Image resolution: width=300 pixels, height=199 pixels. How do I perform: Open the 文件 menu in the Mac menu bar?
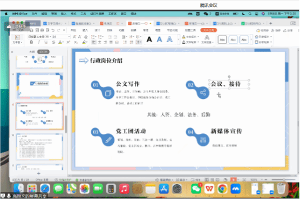(35, 14)
